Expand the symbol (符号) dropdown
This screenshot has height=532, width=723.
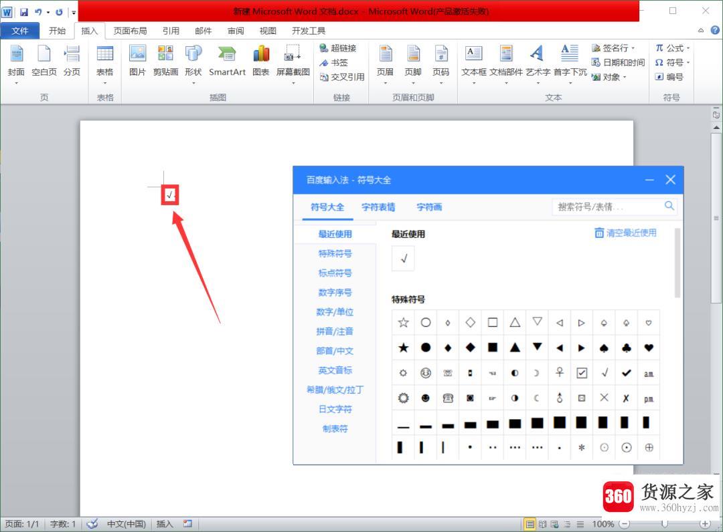688,63
